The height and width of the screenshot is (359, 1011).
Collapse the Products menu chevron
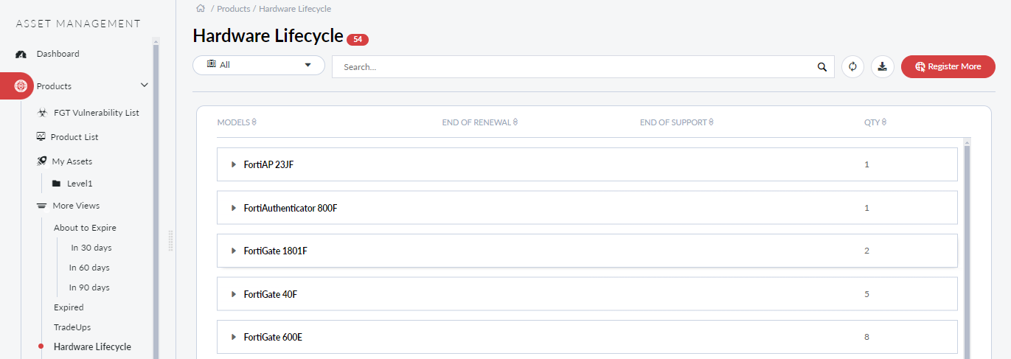tap(145, 86)
